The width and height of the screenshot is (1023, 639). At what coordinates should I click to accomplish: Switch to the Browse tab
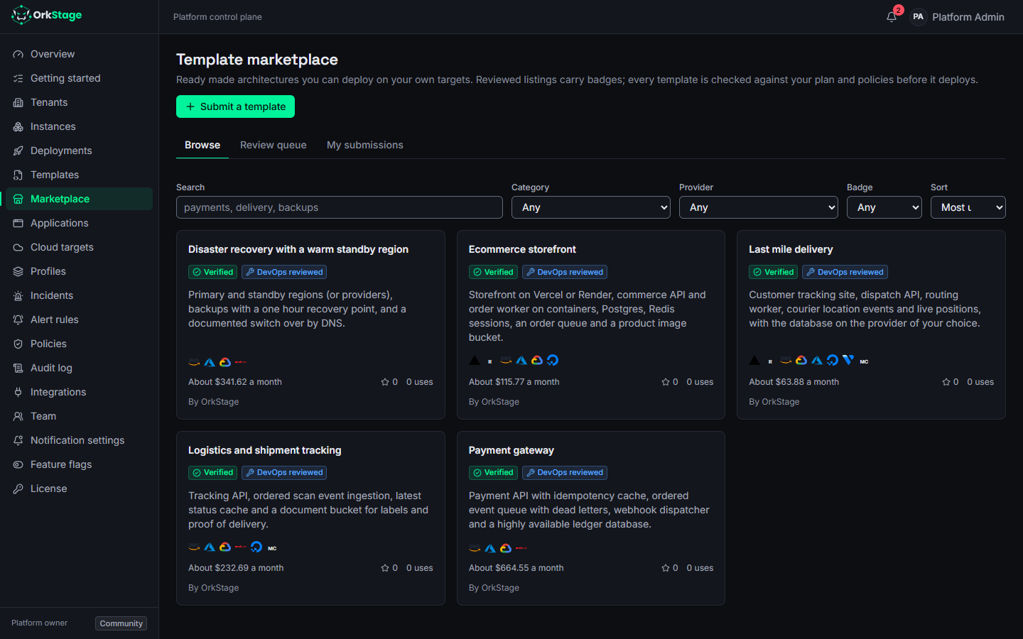(202, 145)
